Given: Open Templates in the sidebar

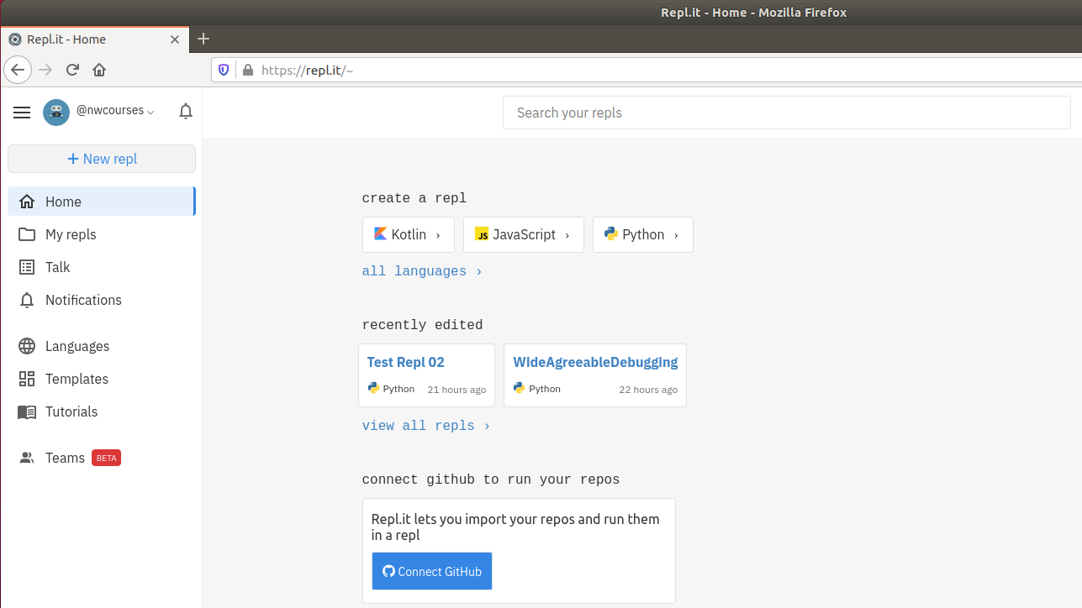Looking at the screenshot, I should (x=101, y=379).
